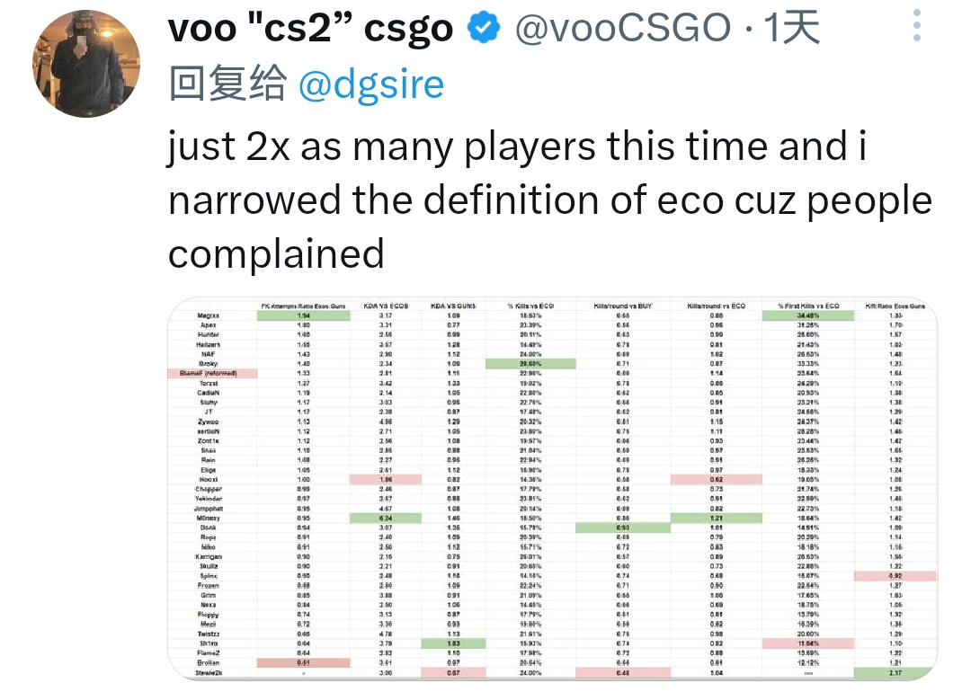Select the green 6.24 KDA cell
The width and height of the screenshot is (971, 692).
coord(386,518)
